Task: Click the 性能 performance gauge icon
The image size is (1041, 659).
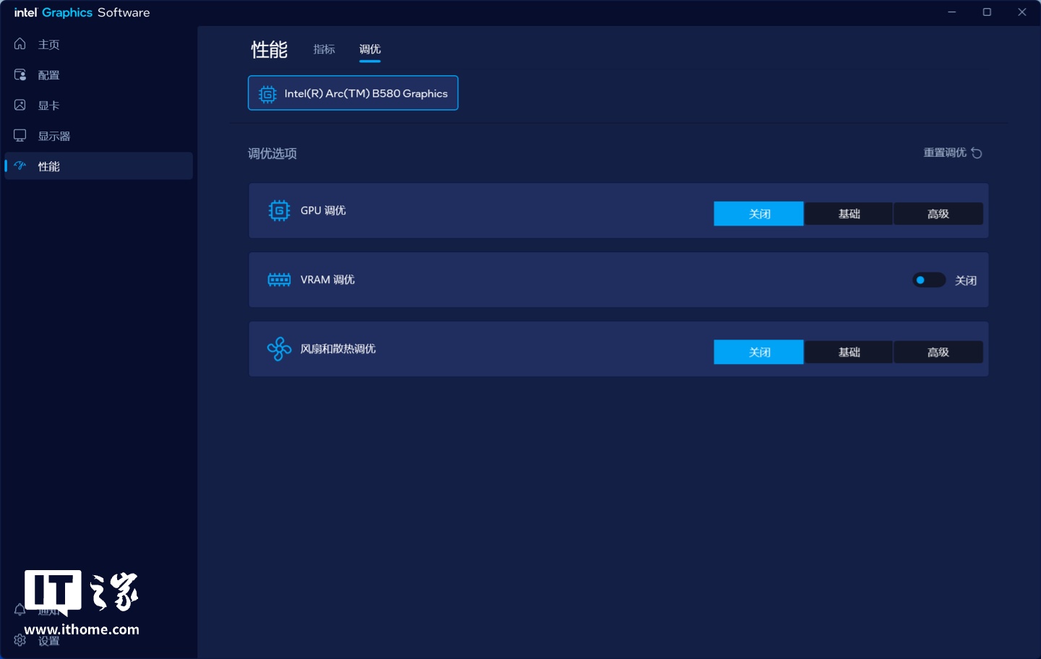Action: 20,166
